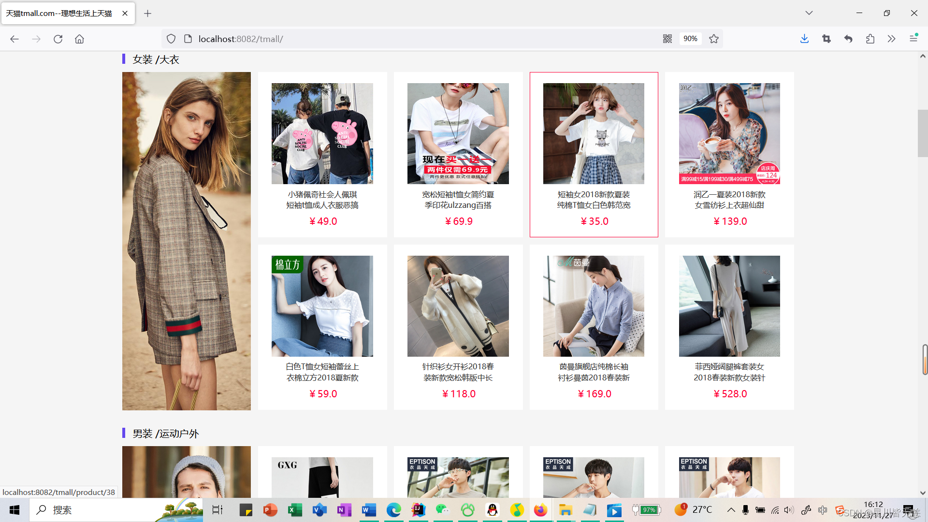Click the screenshot crop tool icon
928x522 pixels.
coord(826,39)
